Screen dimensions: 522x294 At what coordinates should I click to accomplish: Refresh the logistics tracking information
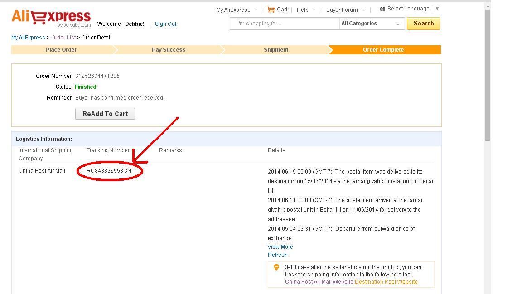(x=278, y=255)
